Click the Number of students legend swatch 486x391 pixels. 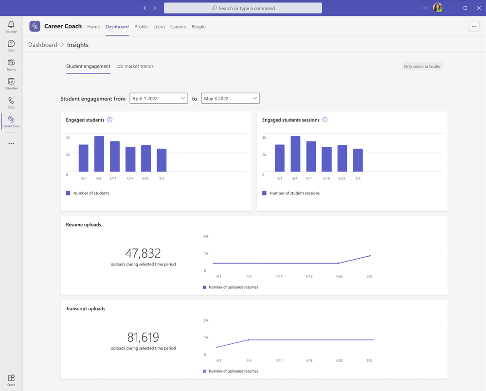pyautogui.click(x=68, y=193)
